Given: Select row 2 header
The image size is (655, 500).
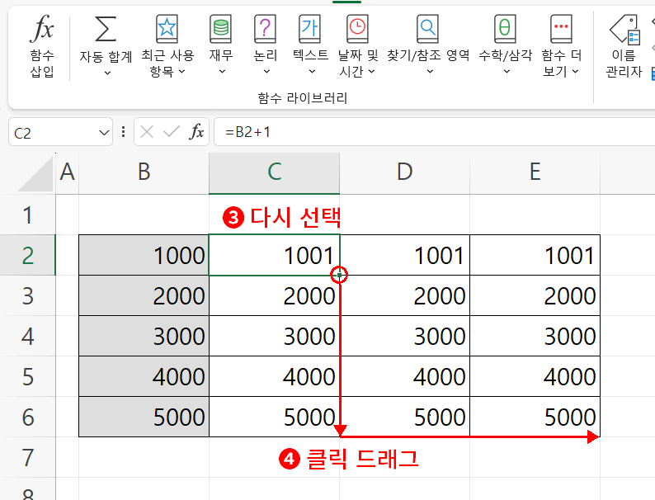Looking at the screenshot, I should pos(27,255).
